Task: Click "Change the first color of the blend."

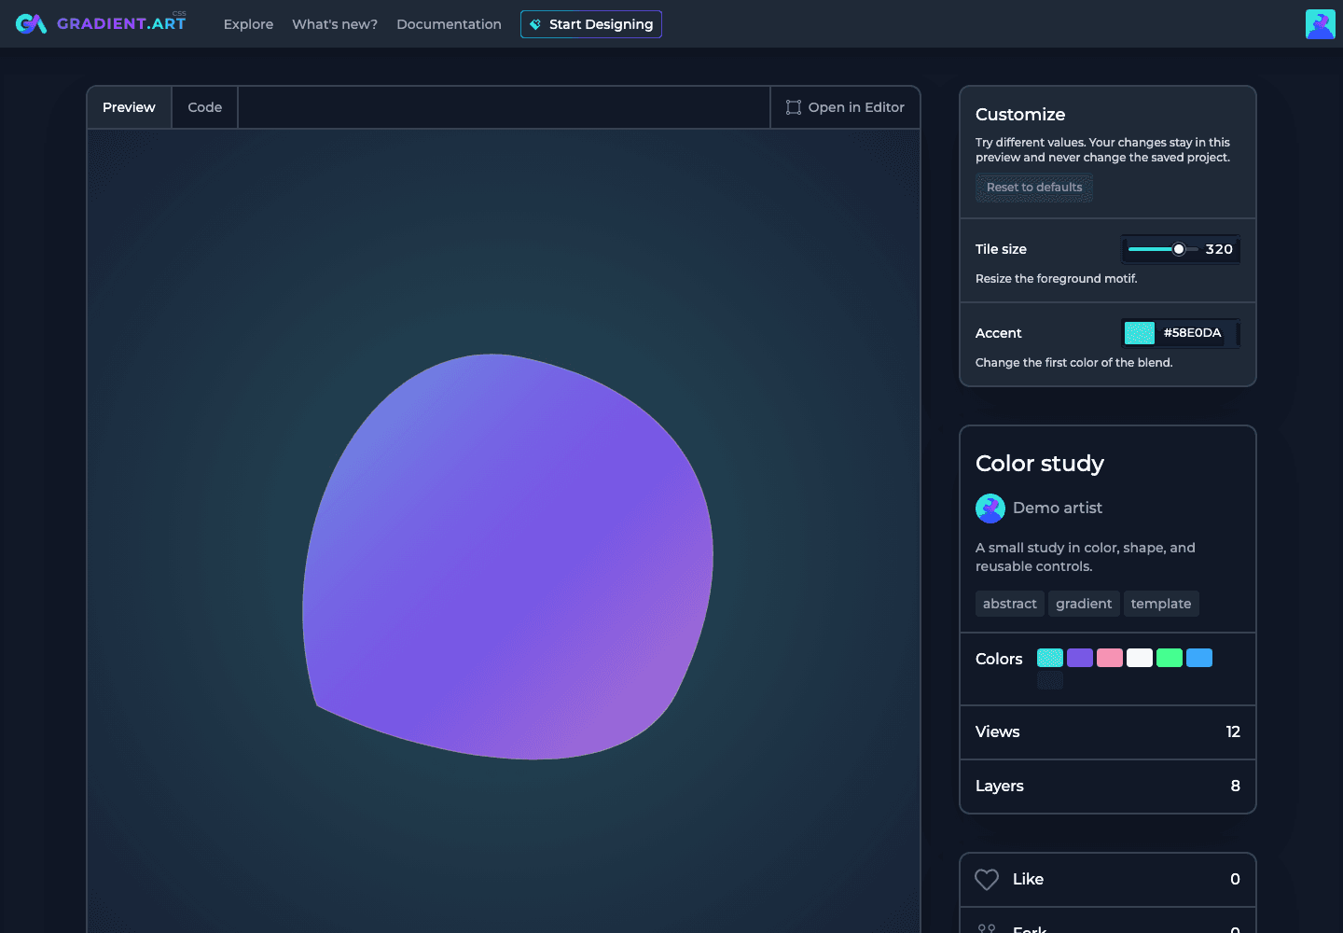Action: click(x=1074, y=363)
